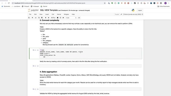
Task: Open the Starred bookmark
Action: (x=44, y=6)
